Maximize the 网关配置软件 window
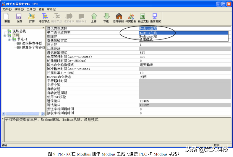 pos(224,4)
